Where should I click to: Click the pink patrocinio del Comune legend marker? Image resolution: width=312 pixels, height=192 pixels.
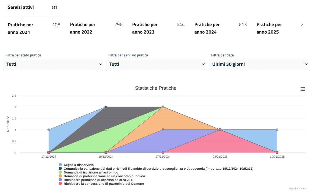pos(60,184)
